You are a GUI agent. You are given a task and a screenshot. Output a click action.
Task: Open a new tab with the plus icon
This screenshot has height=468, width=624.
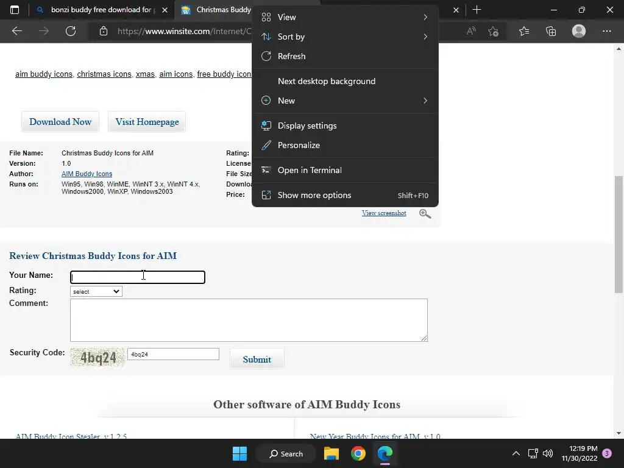477,10
